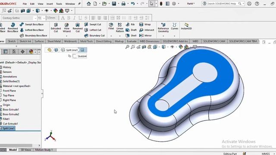Activate the Extruded Cut tool
This screenshot has height=155, width=276.
pyautogui.click(x=56, y=28)
